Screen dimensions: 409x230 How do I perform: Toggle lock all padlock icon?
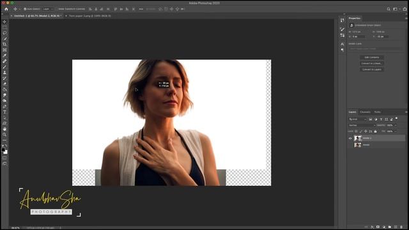point(375,132)
